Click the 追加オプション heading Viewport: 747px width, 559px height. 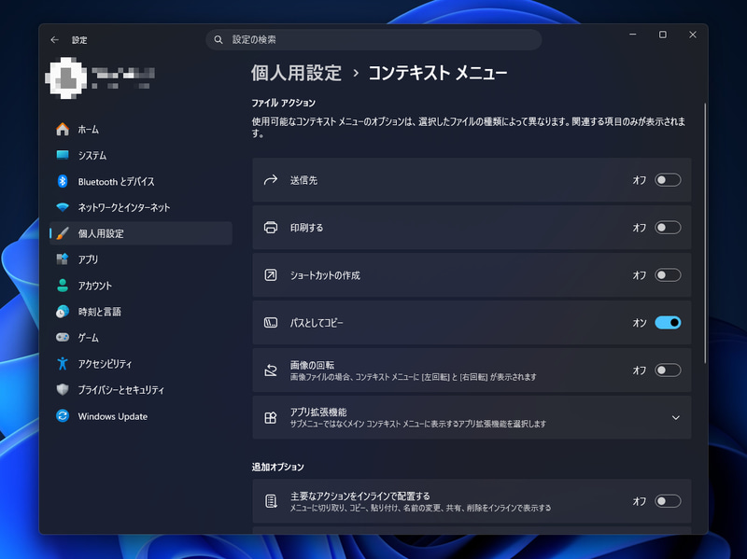coord(277,468)
